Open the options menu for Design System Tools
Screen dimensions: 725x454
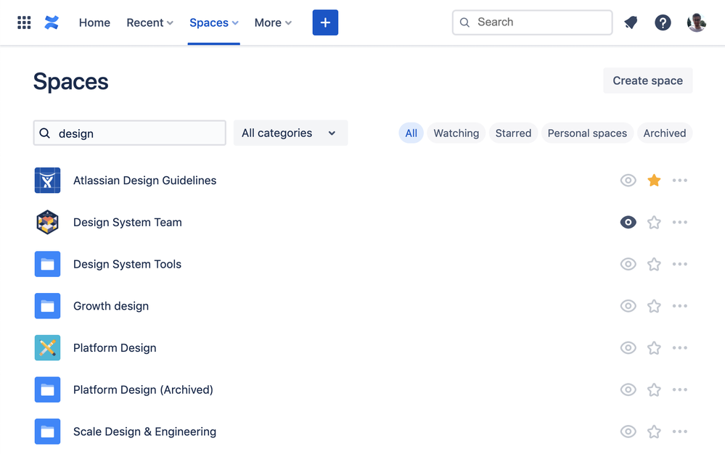coord(680,264)
